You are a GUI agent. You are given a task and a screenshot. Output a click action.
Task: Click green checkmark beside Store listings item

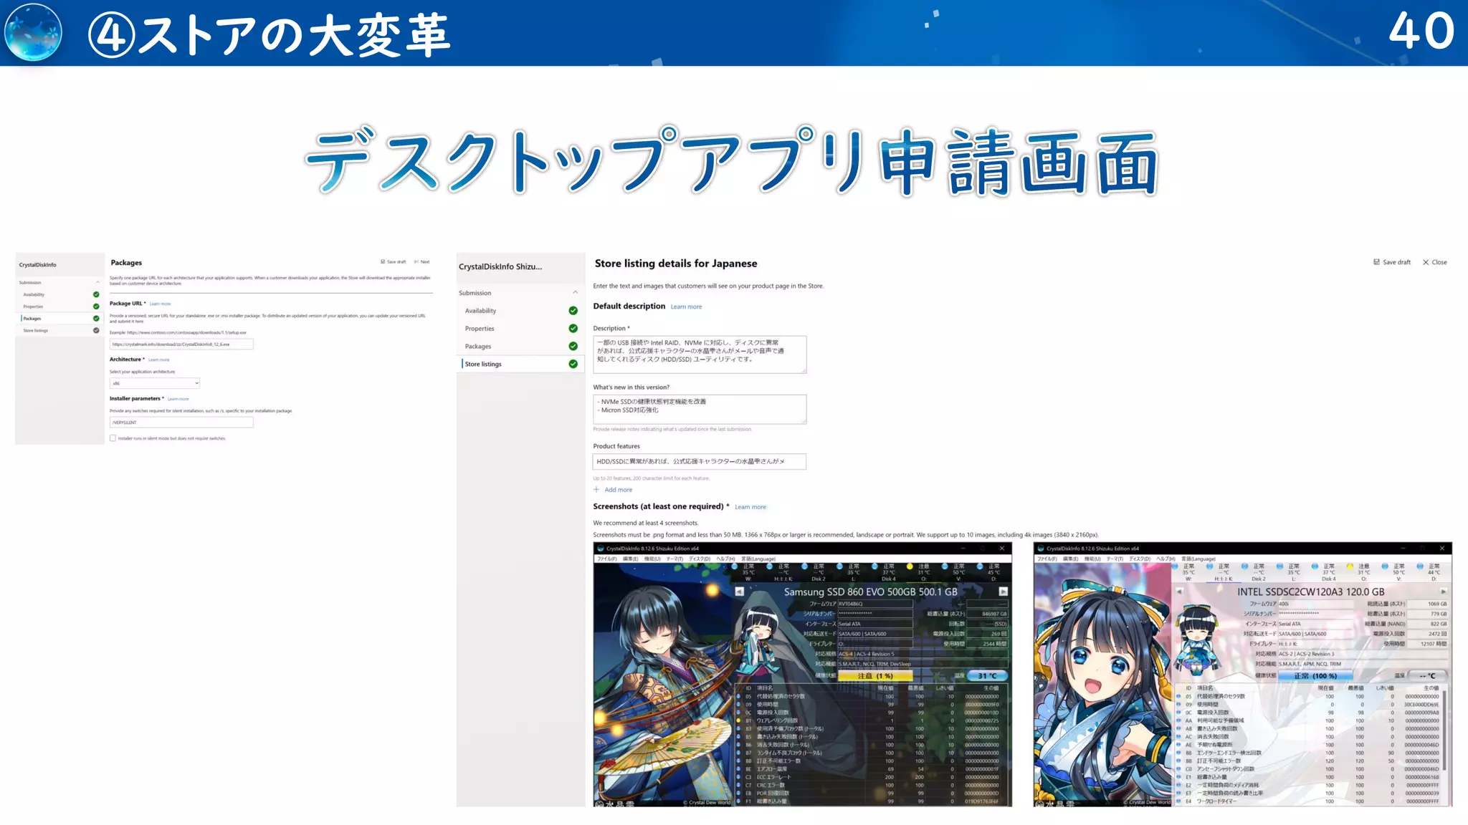coord(573,364)
